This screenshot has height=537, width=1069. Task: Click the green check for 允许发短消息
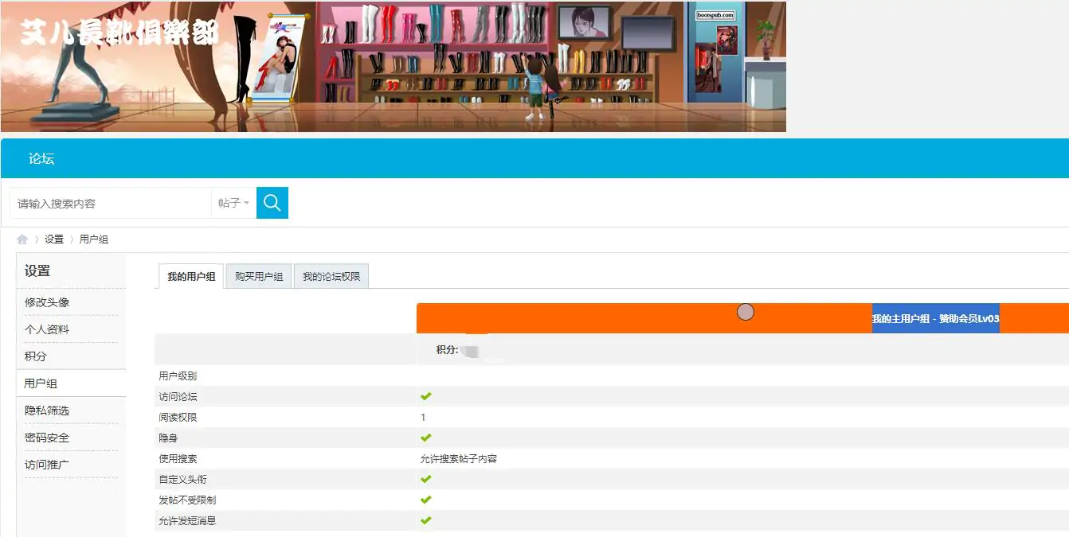[426, 520]
